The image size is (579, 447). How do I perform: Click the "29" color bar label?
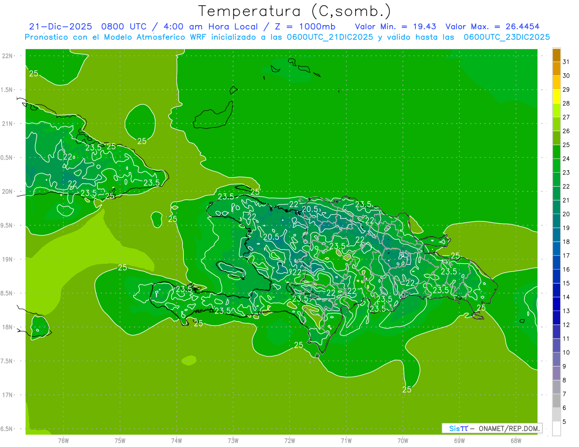567,90
